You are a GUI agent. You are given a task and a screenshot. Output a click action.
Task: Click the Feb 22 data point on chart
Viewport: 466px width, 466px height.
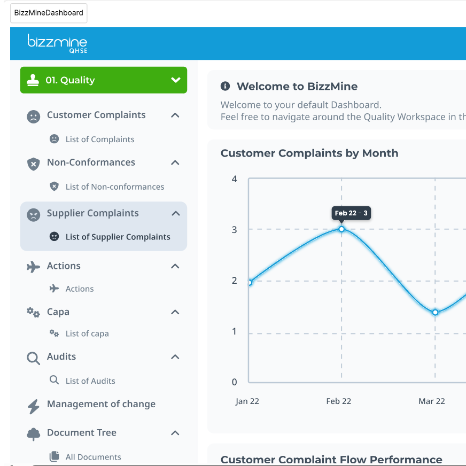(x=341, y=229)
